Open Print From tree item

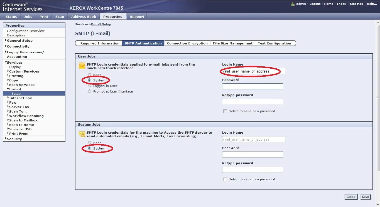[19, 134]
